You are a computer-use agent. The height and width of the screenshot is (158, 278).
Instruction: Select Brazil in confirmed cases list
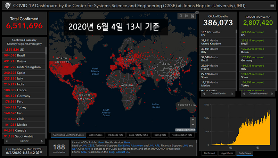(x=24, y=56)
